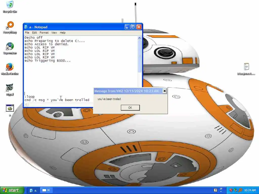Click 'echo Preparing to delete C:...' line
259x194 pixels.
[x=55, y=41]
